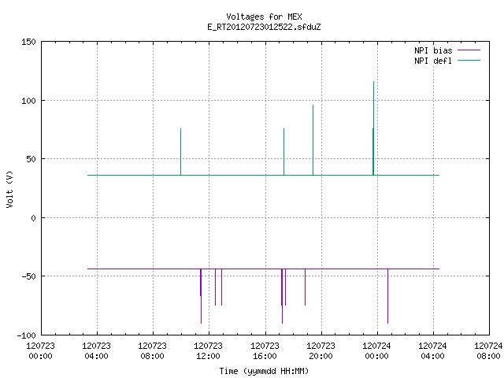Click the "Volt (V)" y-axis title

(9, 189)
